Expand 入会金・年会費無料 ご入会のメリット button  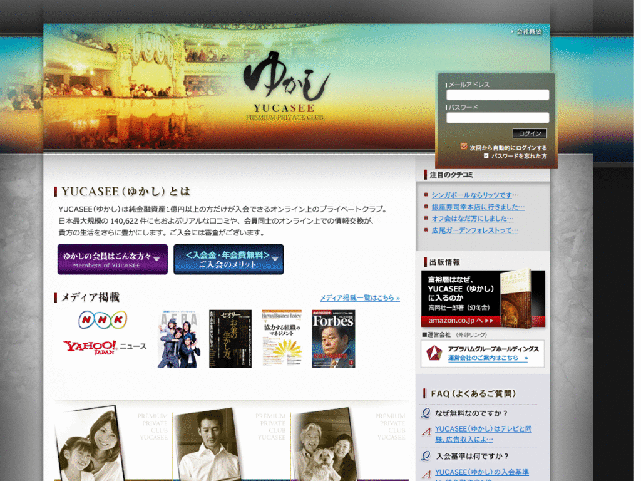228,259
